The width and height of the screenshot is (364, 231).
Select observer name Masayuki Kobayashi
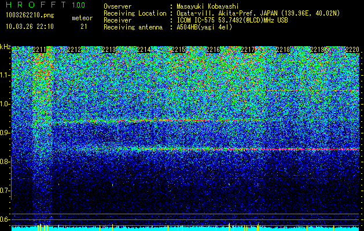click(208, 6)
